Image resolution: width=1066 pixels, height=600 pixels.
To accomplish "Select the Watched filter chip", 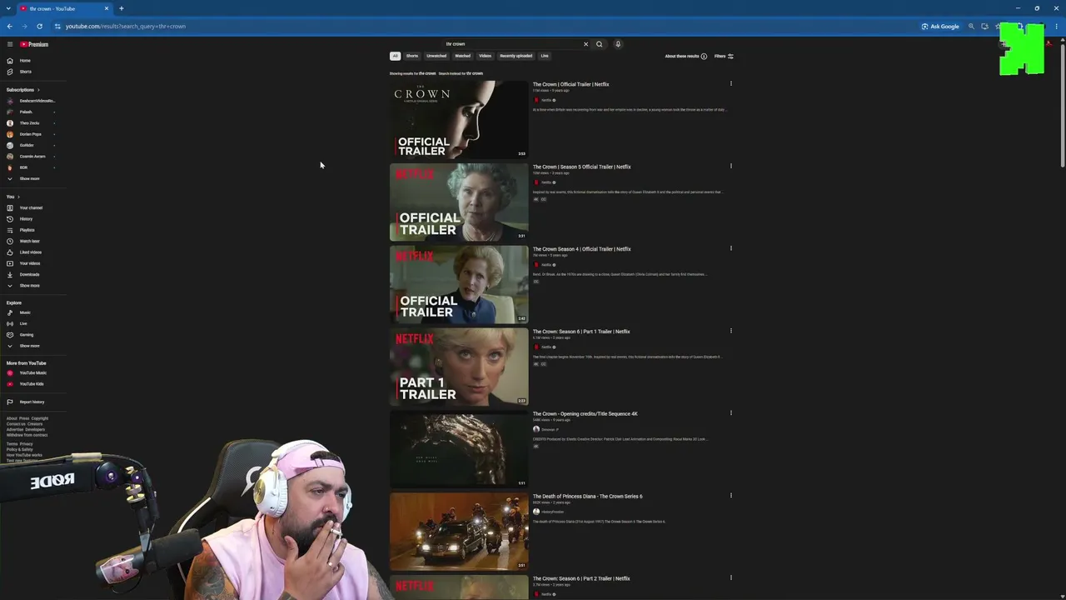I will click(462, 56).
